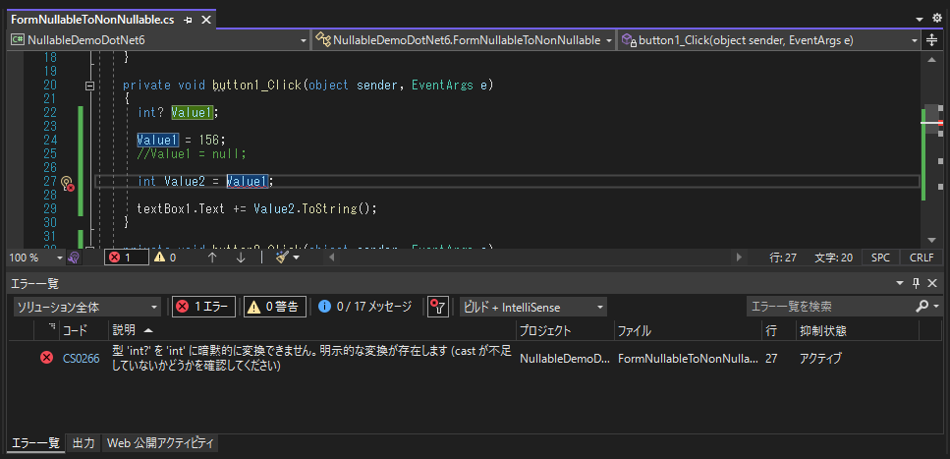Click the エラー一覧を検索 search field

pos(829,307)
